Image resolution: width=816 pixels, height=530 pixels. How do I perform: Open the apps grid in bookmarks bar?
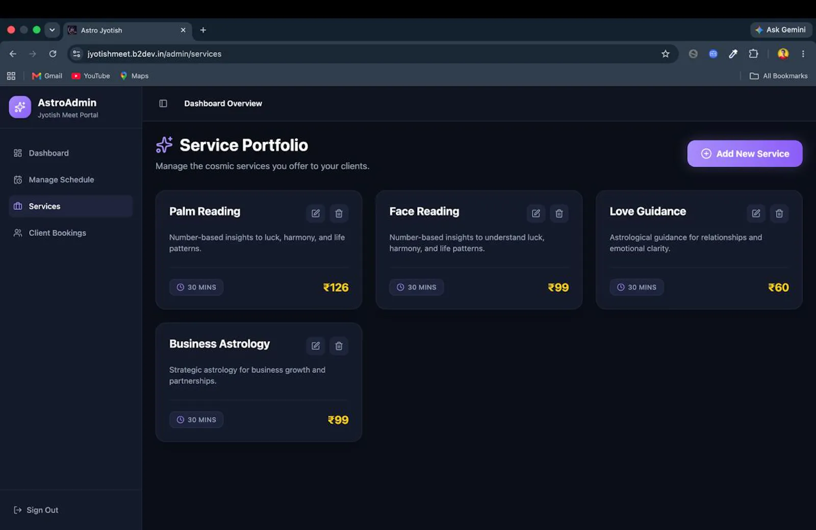pyautogui.click(x=11, y=76)
